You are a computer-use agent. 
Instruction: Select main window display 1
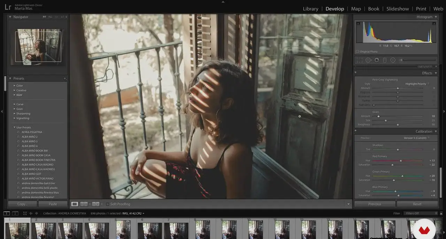coord(7,213)
